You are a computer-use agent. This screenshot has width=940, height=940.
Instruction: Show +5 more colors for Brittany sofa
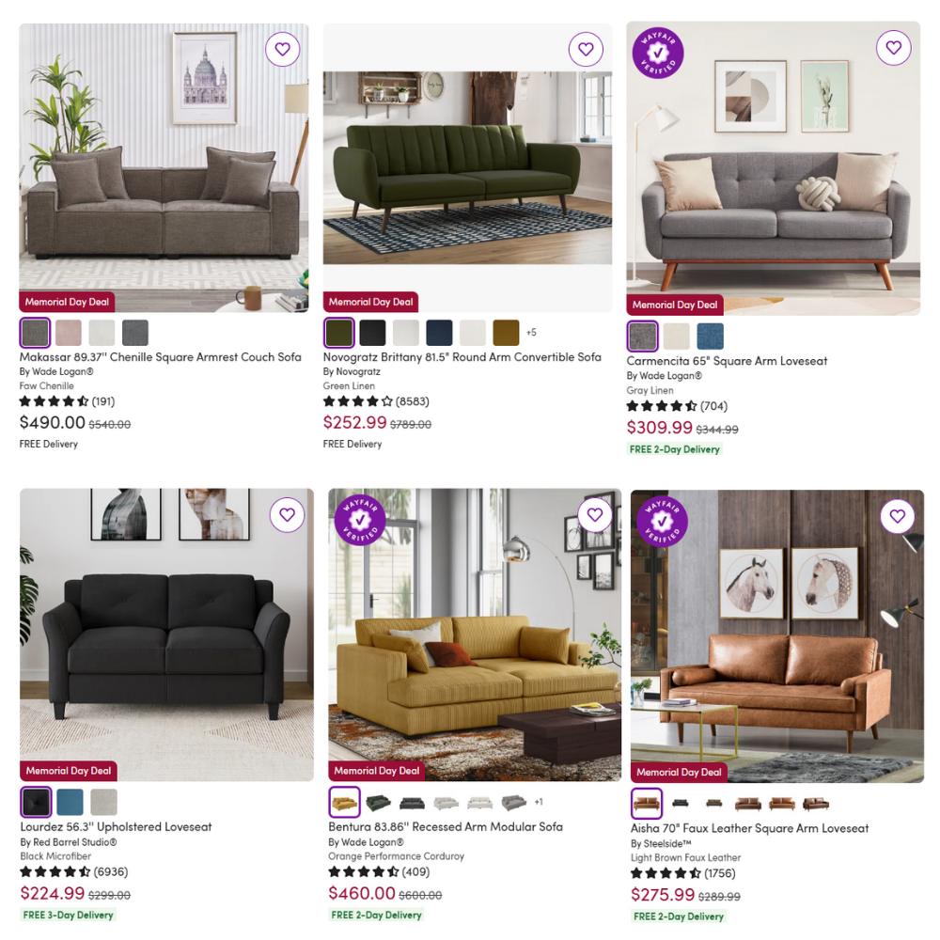531,333
